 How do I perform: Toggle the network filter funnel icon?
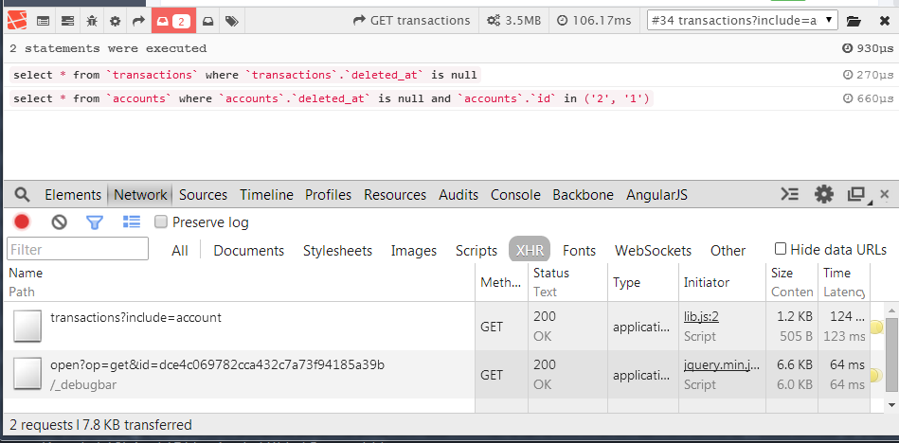tap(95, 221)
